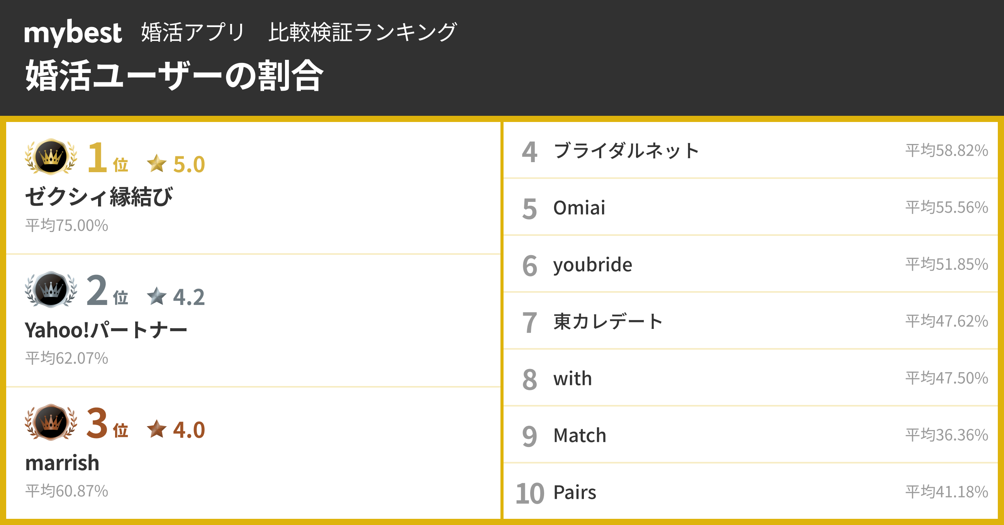Click the 平均75.00% score text
Viewport: 1004px width, 525px height.
tap(67, 225)
